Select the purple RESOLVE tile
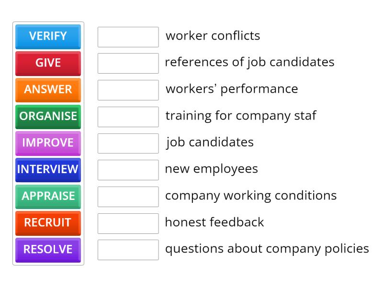The height and width of the screenshot is (287, 383). 48,250
